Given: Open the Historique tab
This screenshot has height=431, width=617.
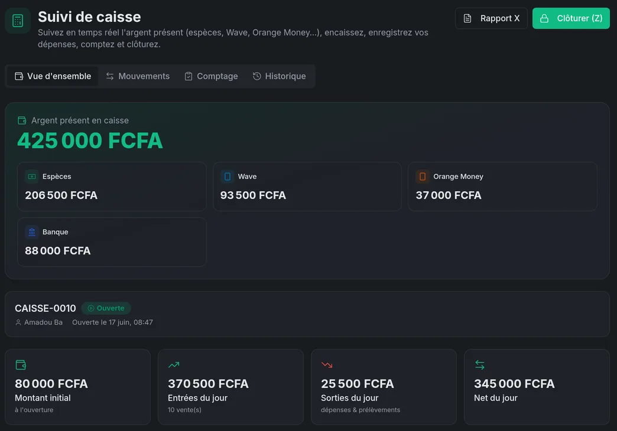Looking at the screenshot, I should point(280,76).
